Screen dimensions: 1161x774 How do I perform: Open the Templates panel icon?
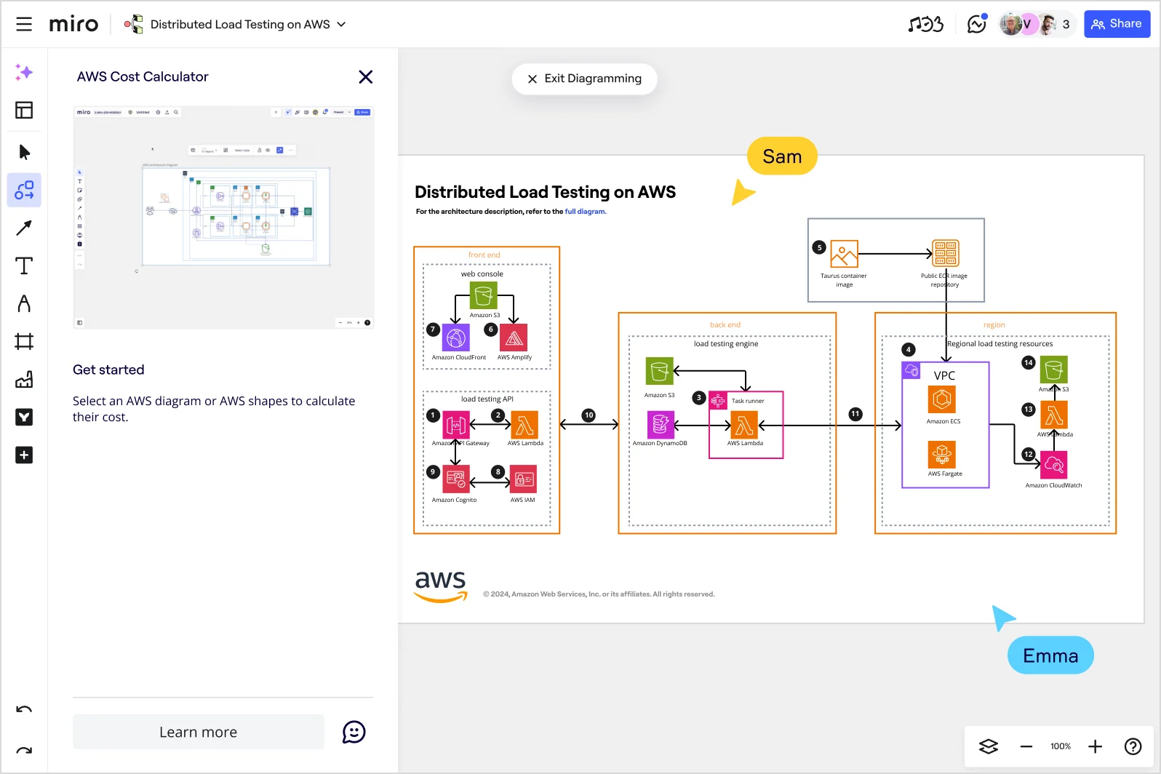[24, 110]
